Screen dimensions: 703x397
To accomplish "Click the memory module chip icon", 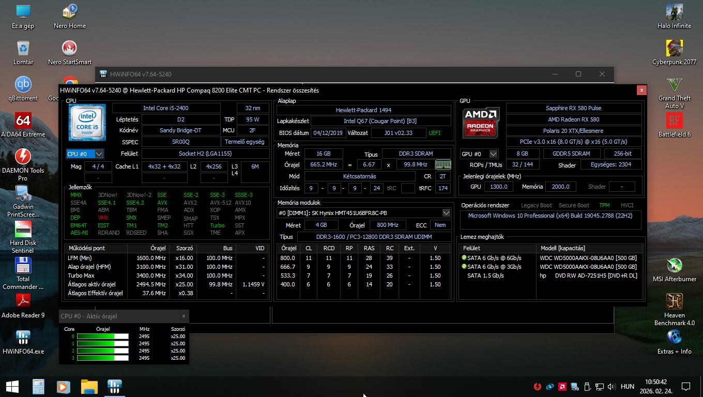I will (x=443, y=165).
